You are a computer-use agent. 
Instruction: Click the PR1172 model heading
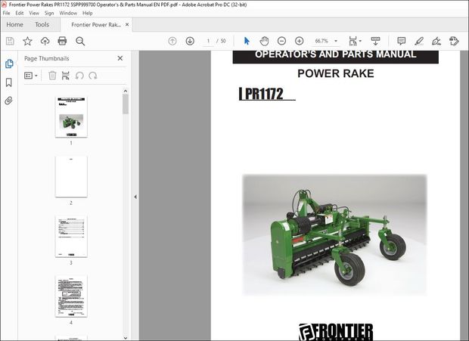point(264,94)
